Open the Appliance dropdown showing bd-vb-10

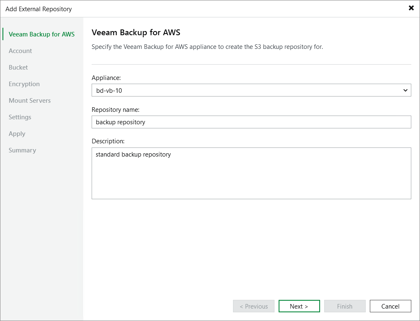click(x=251, y=90)
